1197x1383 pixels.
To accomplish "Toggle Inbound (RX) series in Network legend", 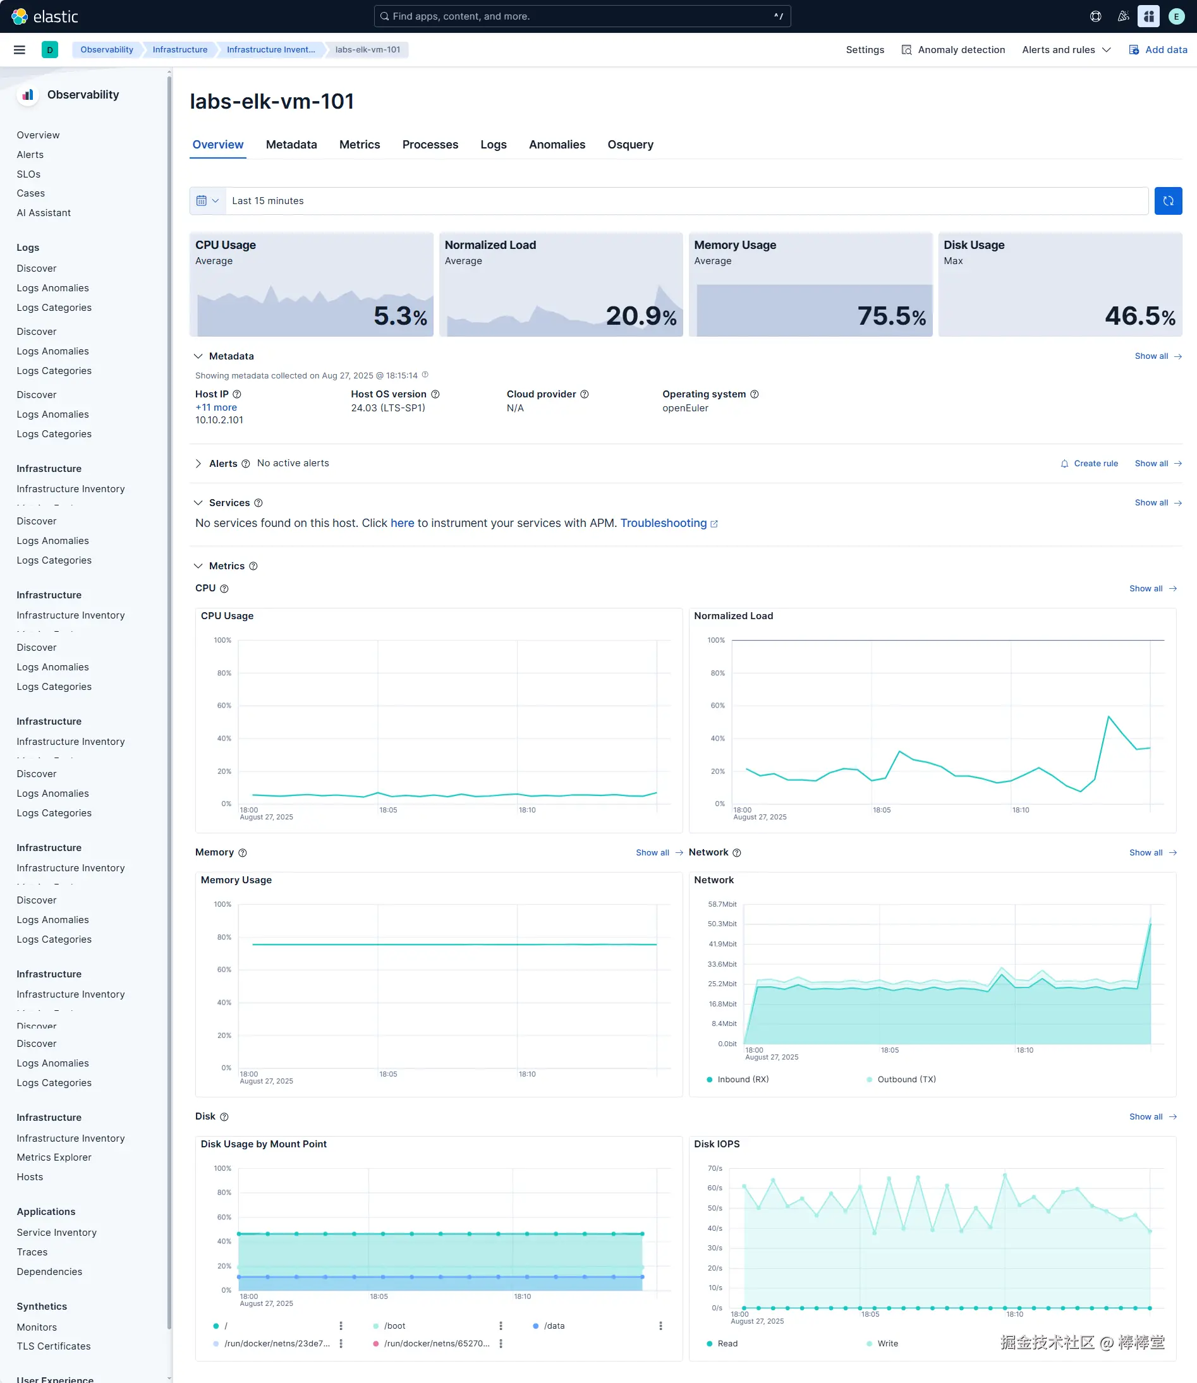I will pos(738,1079).
